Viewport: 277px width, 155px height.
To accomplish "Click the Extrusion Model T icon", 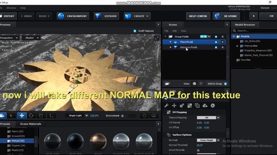I will 176,47.
